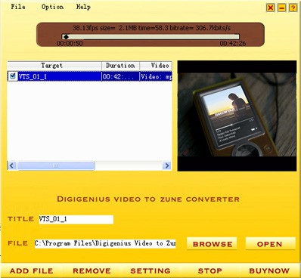Uncheck the VTS_01_1 checkbox
The width and height of the screenshot is (301, 278).
coord(12,76)
